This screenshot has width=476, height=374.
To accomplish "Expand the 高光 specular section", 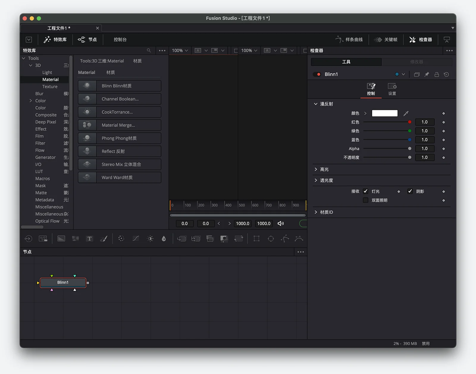I will click(316, 169).
